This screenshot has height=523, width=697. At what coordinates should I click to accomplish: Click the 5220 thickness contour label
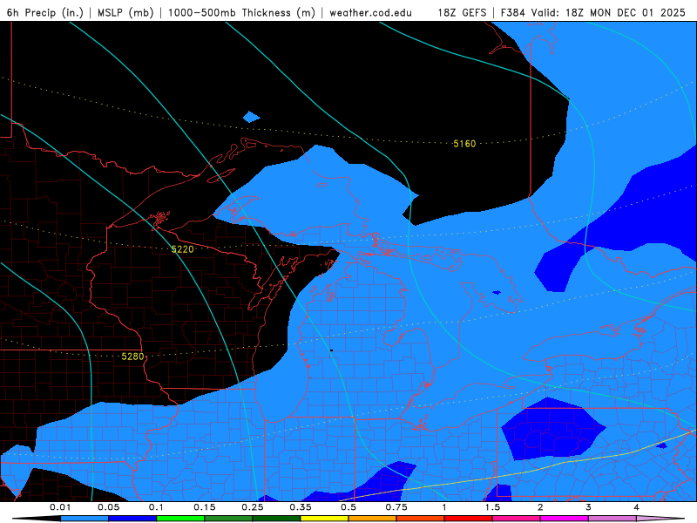[x=183, y=249]
